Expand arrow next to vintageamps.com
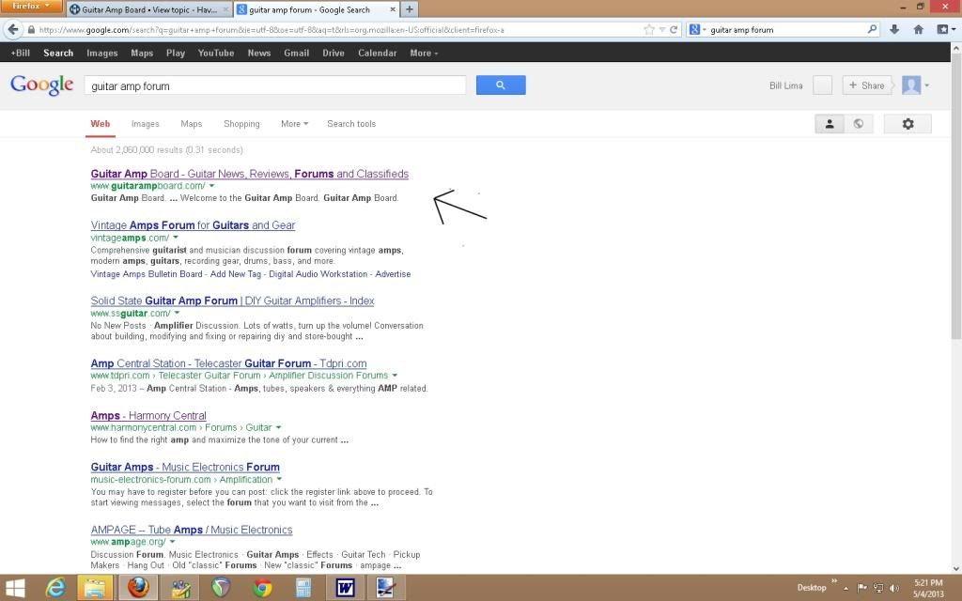The height and width of the screenshot is (601, 962). (x=176, y=238)
